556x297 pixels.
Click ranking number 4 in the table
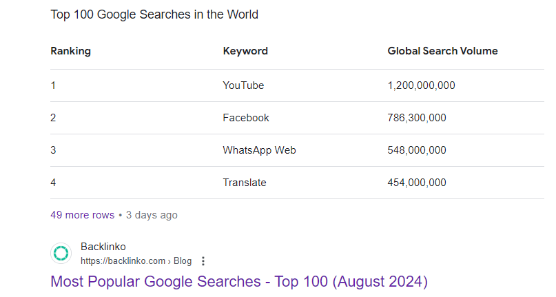click(53, 183)
